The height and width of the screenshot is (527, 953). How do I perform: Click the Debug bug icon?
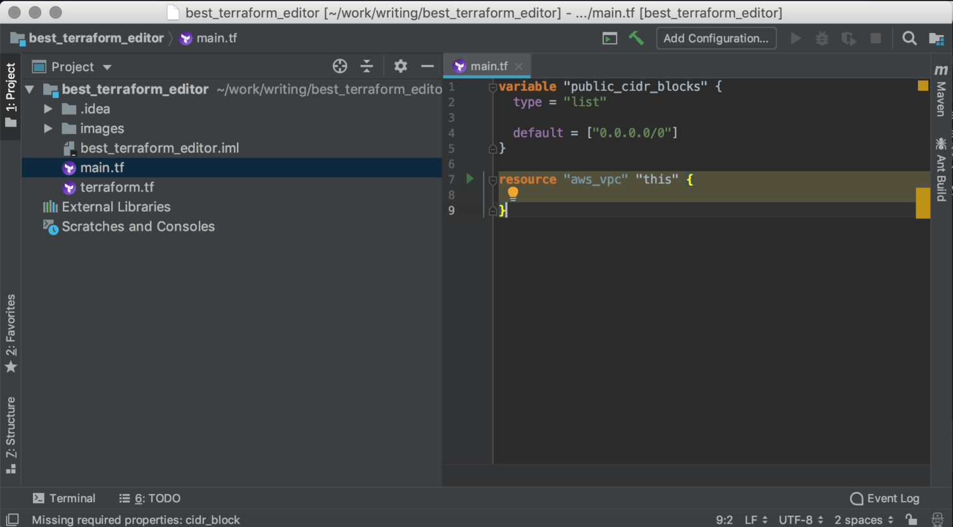pyautogui.click(x=822, y=38)
